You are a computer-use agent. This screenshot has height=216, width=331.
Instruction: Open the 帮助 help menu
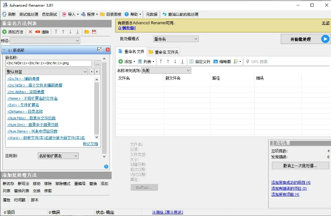pyautogui.click(x=133, y=14)
